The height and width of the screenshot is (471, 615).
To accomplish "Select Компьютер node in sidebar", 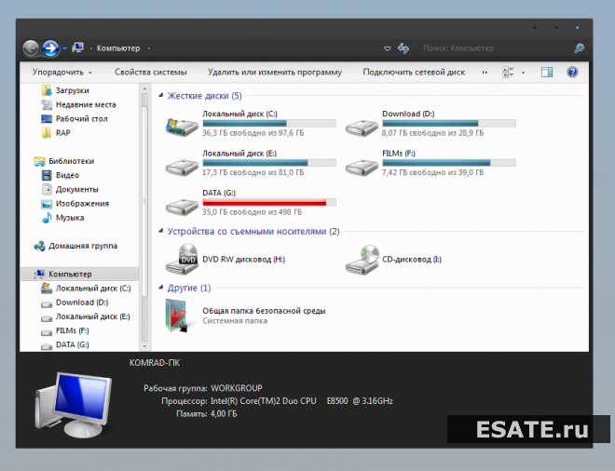I will click(x=79, y=274).
